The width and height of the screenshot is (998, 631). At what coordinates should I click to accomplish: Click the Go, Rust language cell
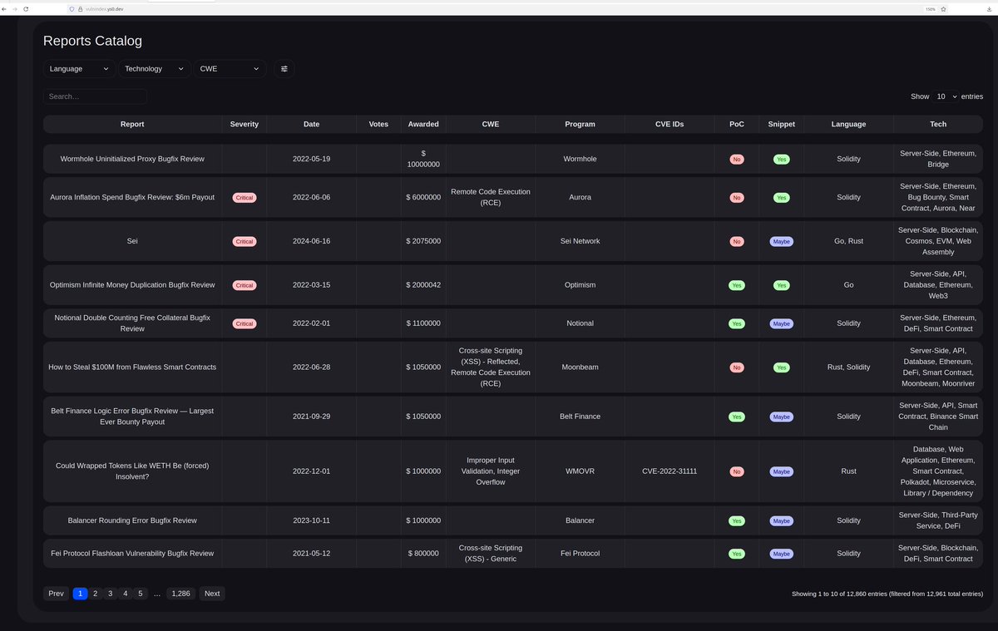pyautogui.click(x=848, y=241)
